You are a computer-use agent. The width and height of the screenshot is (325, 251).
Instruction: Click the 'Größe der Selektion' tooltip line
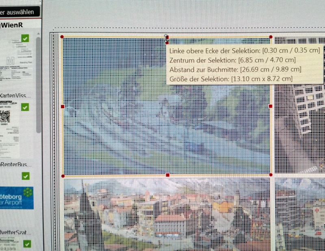(231, 79)
